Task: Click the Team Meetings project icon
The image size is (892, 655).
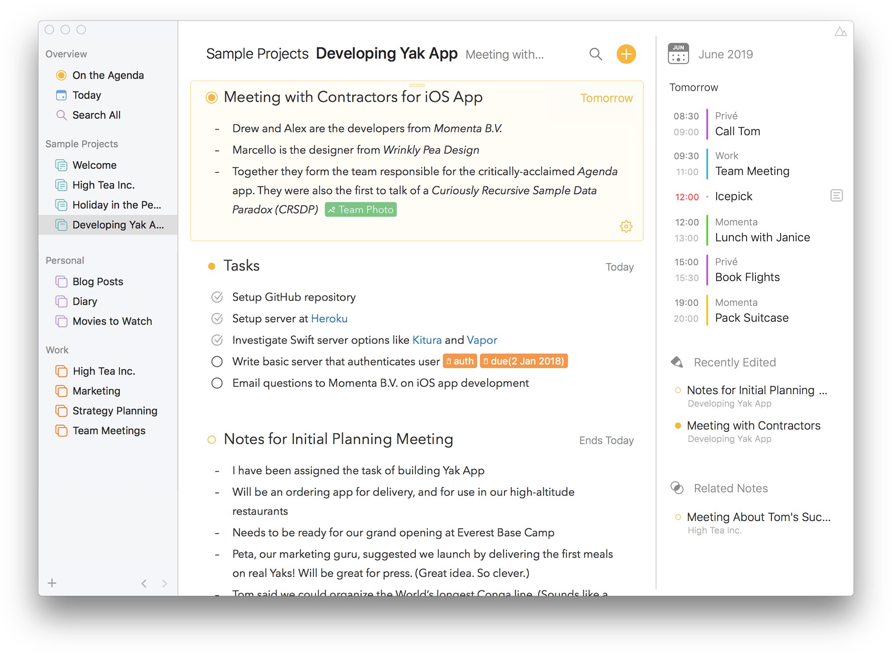Action: [x=61, y=430]
